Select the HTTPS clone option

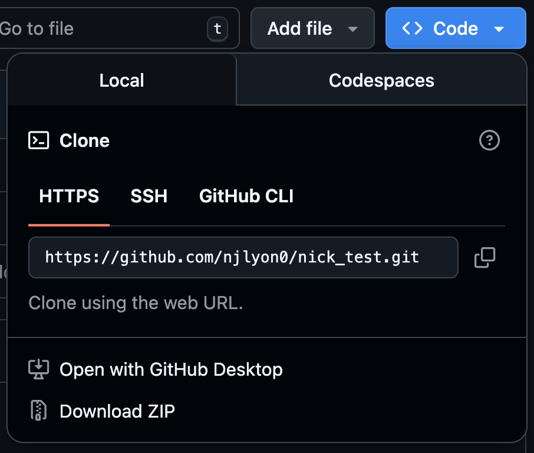[x=69, y=196]
